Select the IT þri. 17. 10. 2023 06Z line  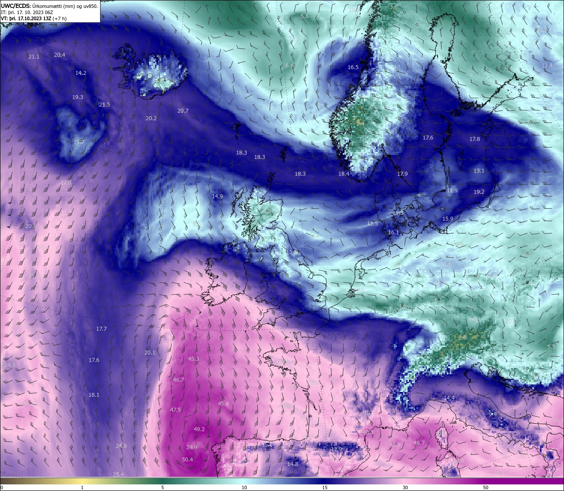pyautogui.click(x=27, y=12)
